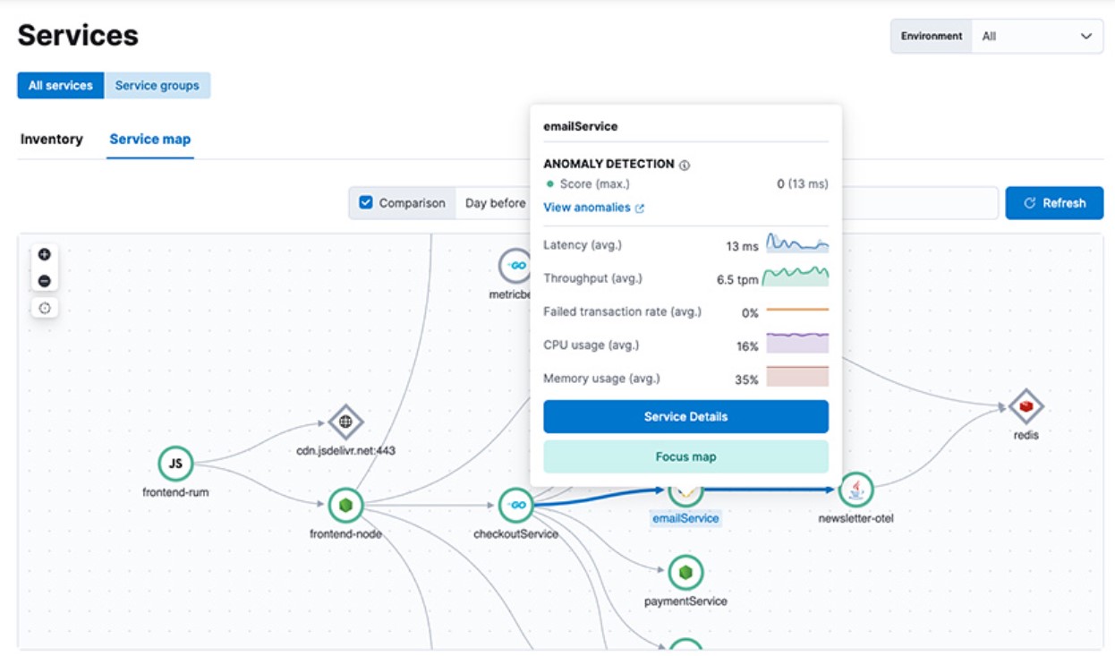Image resolution: width=1115 pixels, height=656 pixels.
Task: Click the 35% memory usage value
Action: point(746,379)
